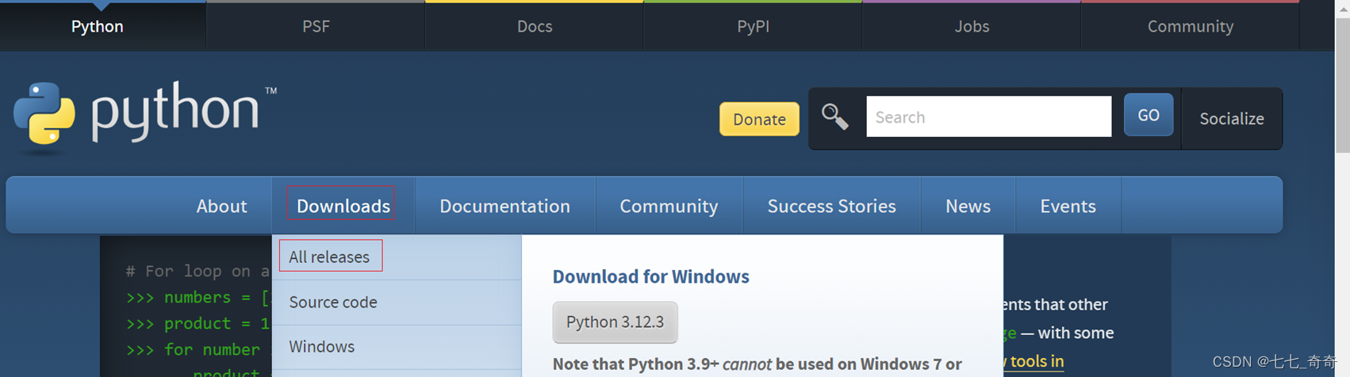Screen dimensions: 1350x377
Task: Open the News navigation menu
Action: 968,206
